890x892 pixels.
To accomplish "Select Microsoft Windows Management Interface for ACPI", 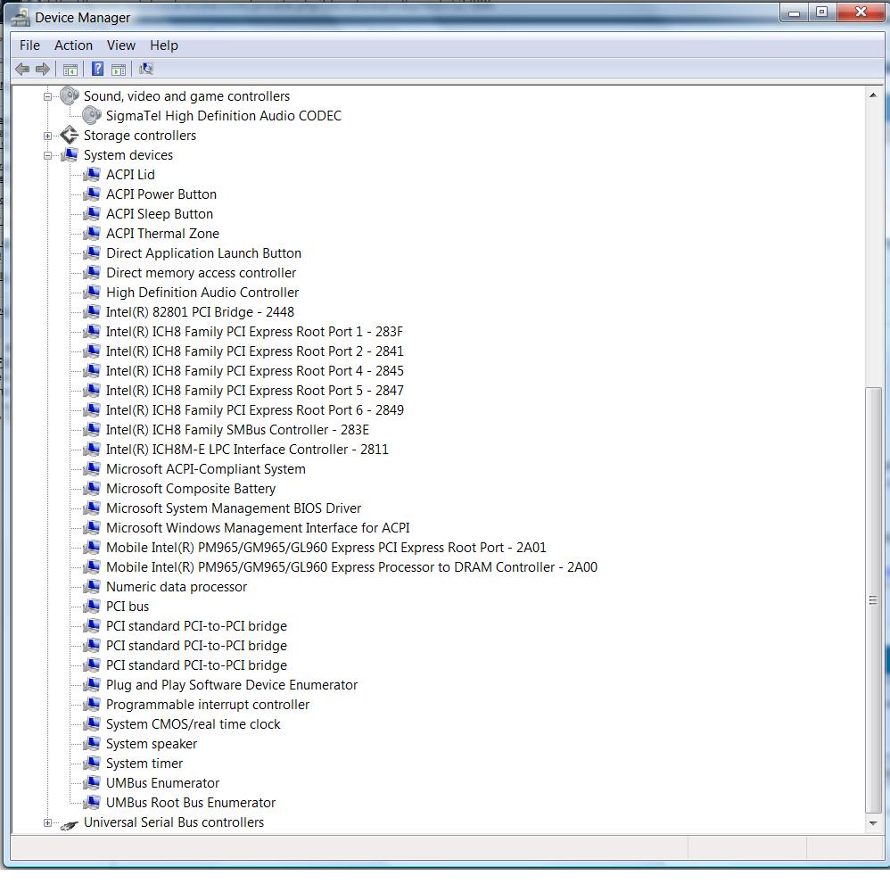I will (x=258, y=528).
